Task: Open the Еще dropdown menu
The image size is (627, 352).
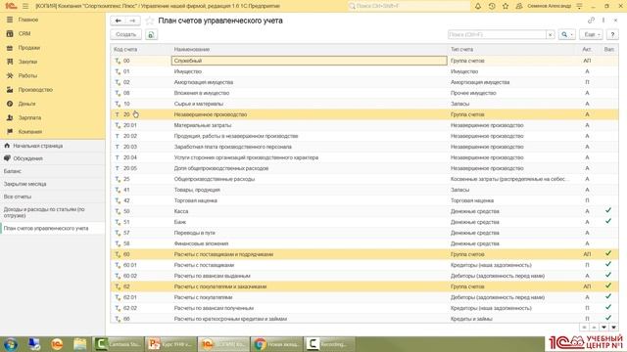Action: click(x=591, y=35)
